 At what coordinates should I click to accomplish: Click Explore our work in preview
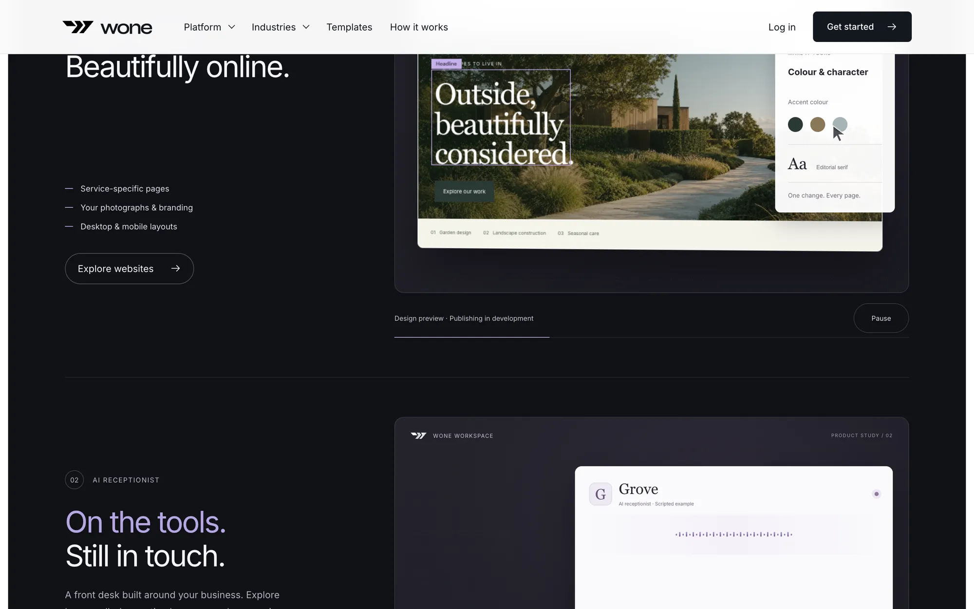pyautogui.click(x=464, y=191)
